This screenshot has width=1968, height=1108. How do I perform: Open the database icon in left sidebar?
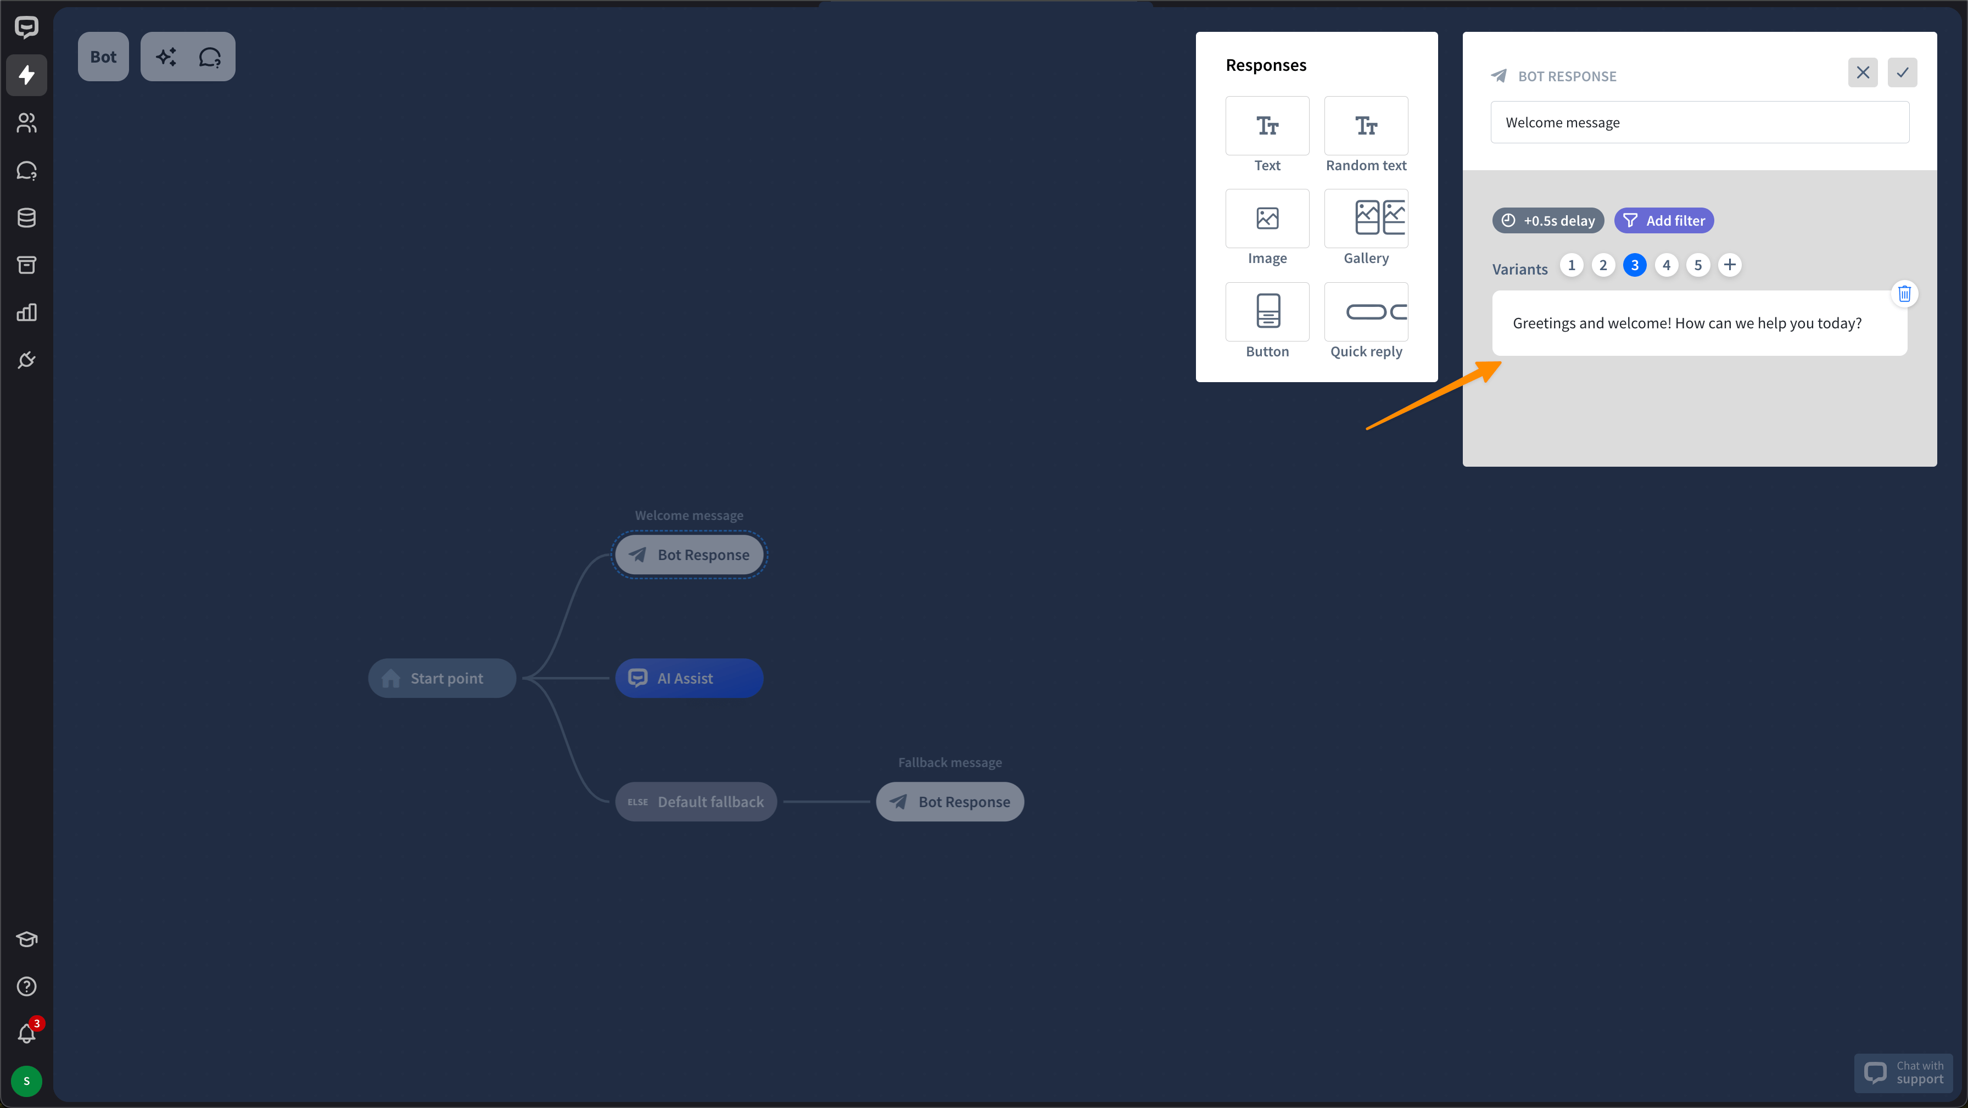point(27,218)
